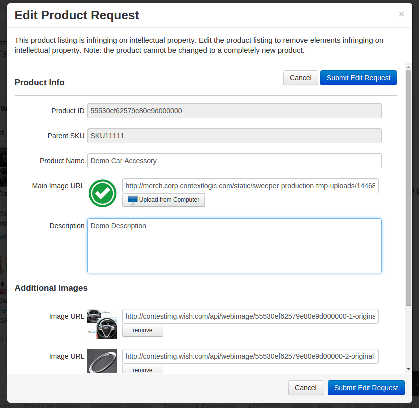Click the green checkmark main image icon

click(x=102, y=193)
